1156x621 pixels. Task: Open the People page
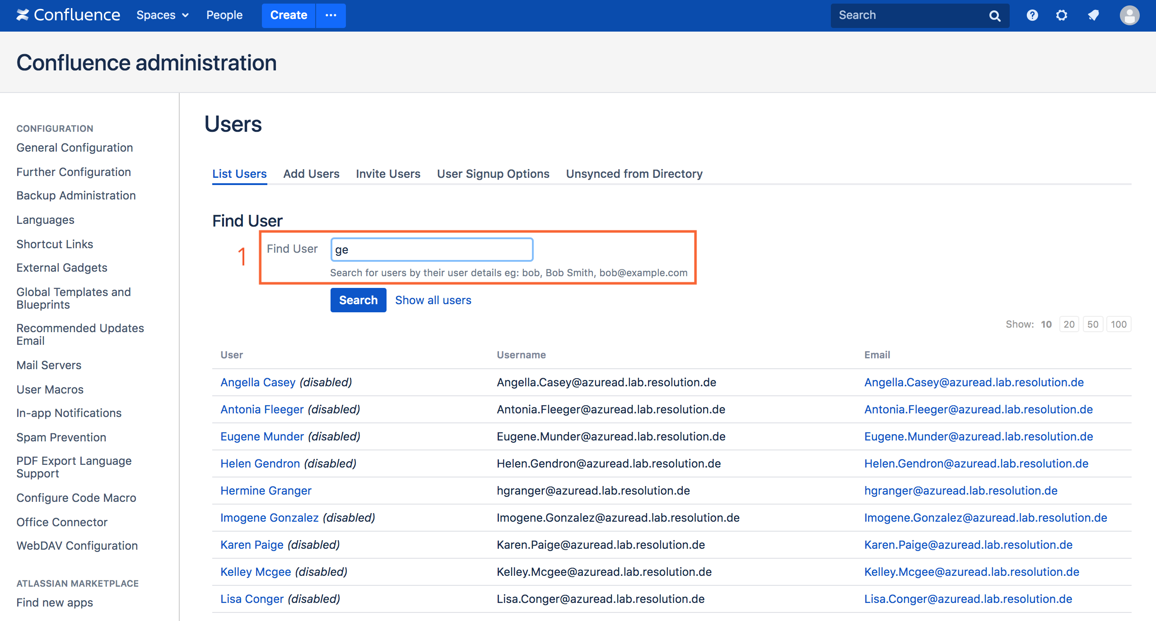[x=224, y=15]
